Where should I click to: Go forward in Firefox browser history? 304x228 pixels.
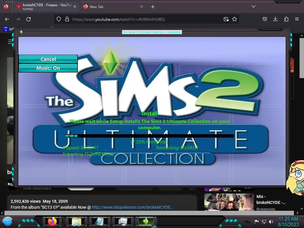point(18,19)
